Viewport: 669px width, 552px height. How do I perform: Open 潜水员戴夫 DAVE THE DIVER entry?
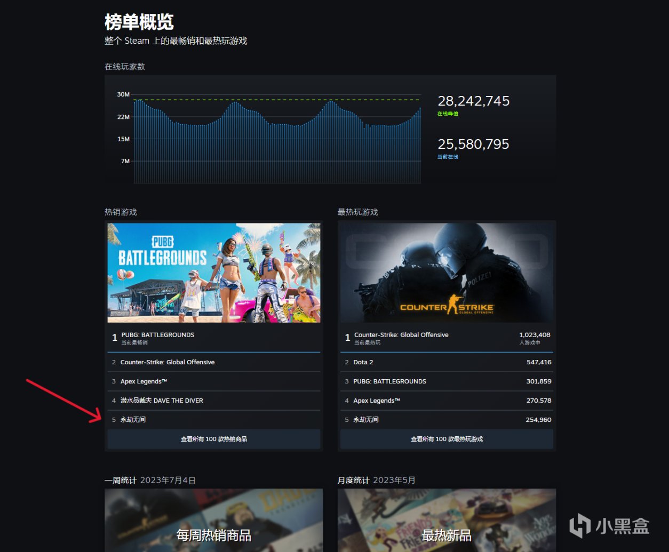214,401
